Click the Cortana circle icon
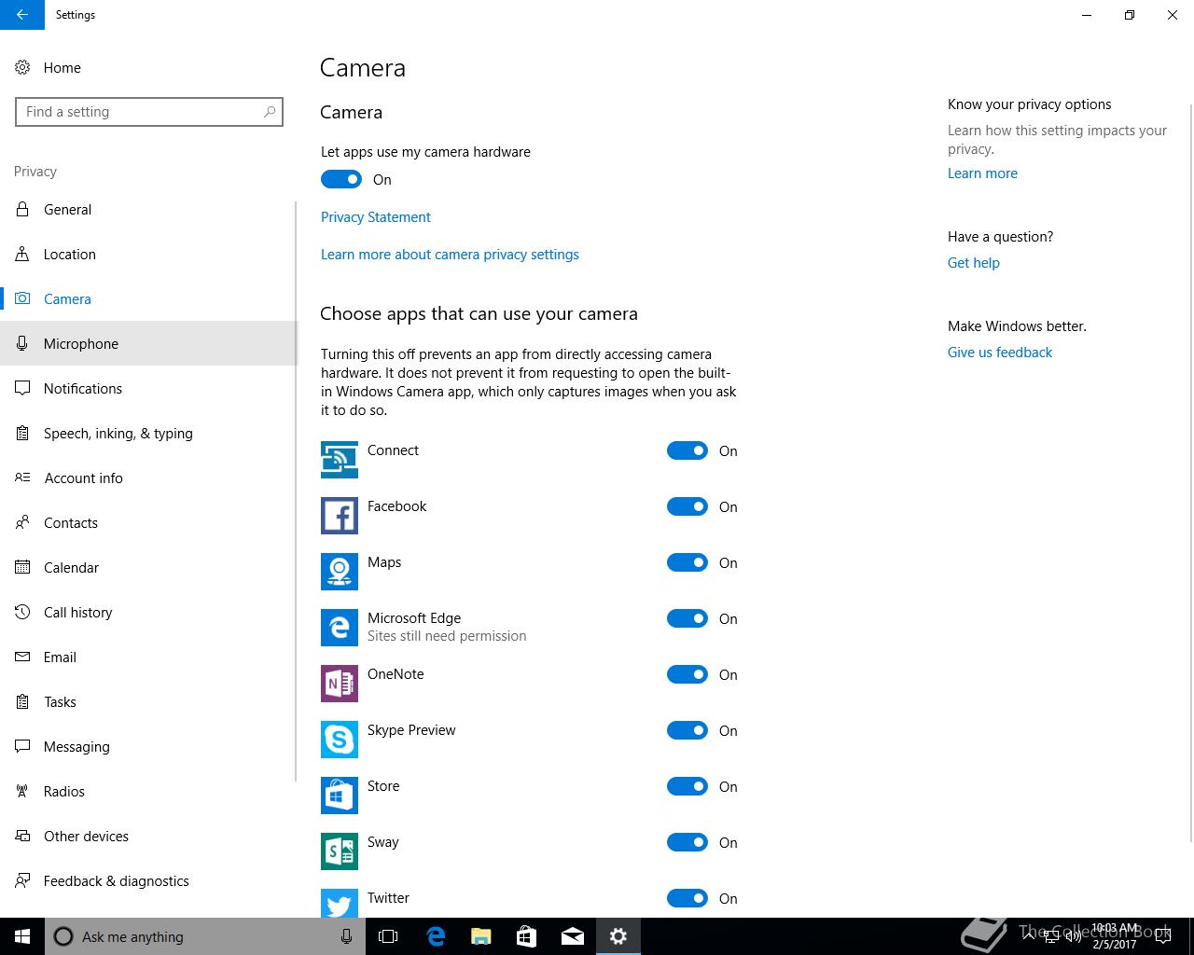Viewport: 1194px width, 955px height. (x=63, y=936)
